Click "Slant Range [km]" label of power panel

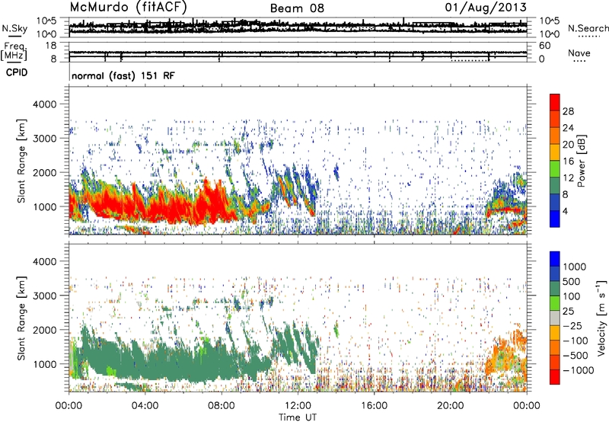pos(21,161)
